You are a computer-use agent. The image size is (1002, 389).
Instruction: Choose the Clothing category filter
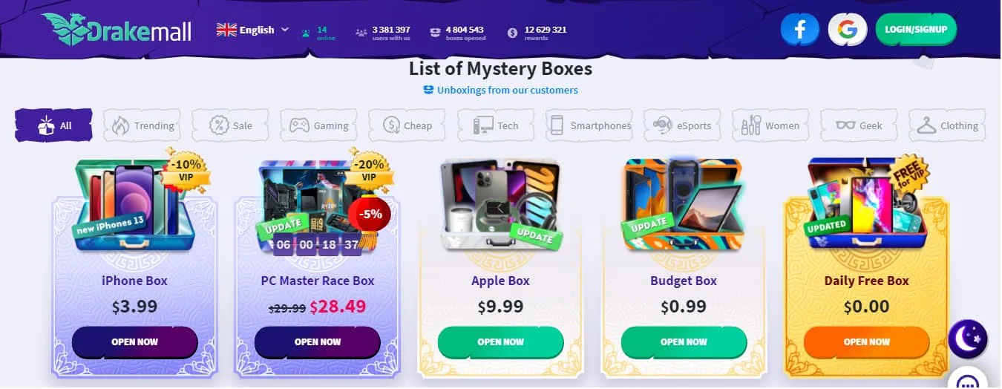click(x=948, y=125)
